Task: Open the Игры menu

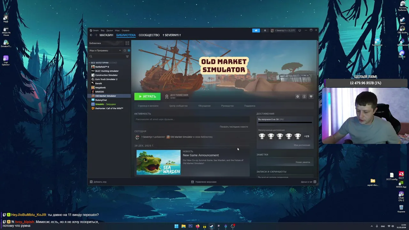Action: coord(117,30)
